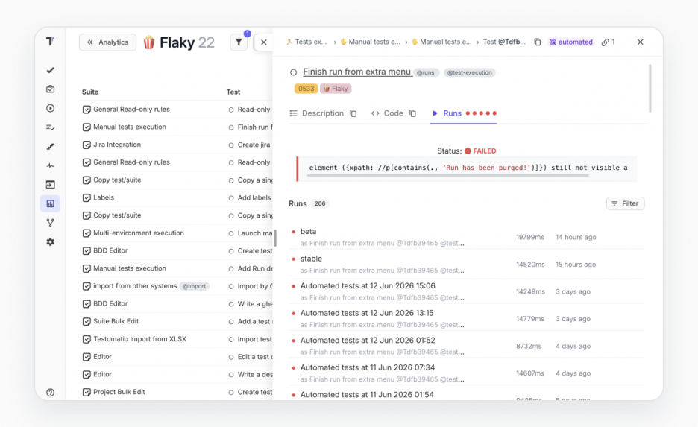Close the filter with X button
This screenshot has width=698, height=427.
(263, 42)
